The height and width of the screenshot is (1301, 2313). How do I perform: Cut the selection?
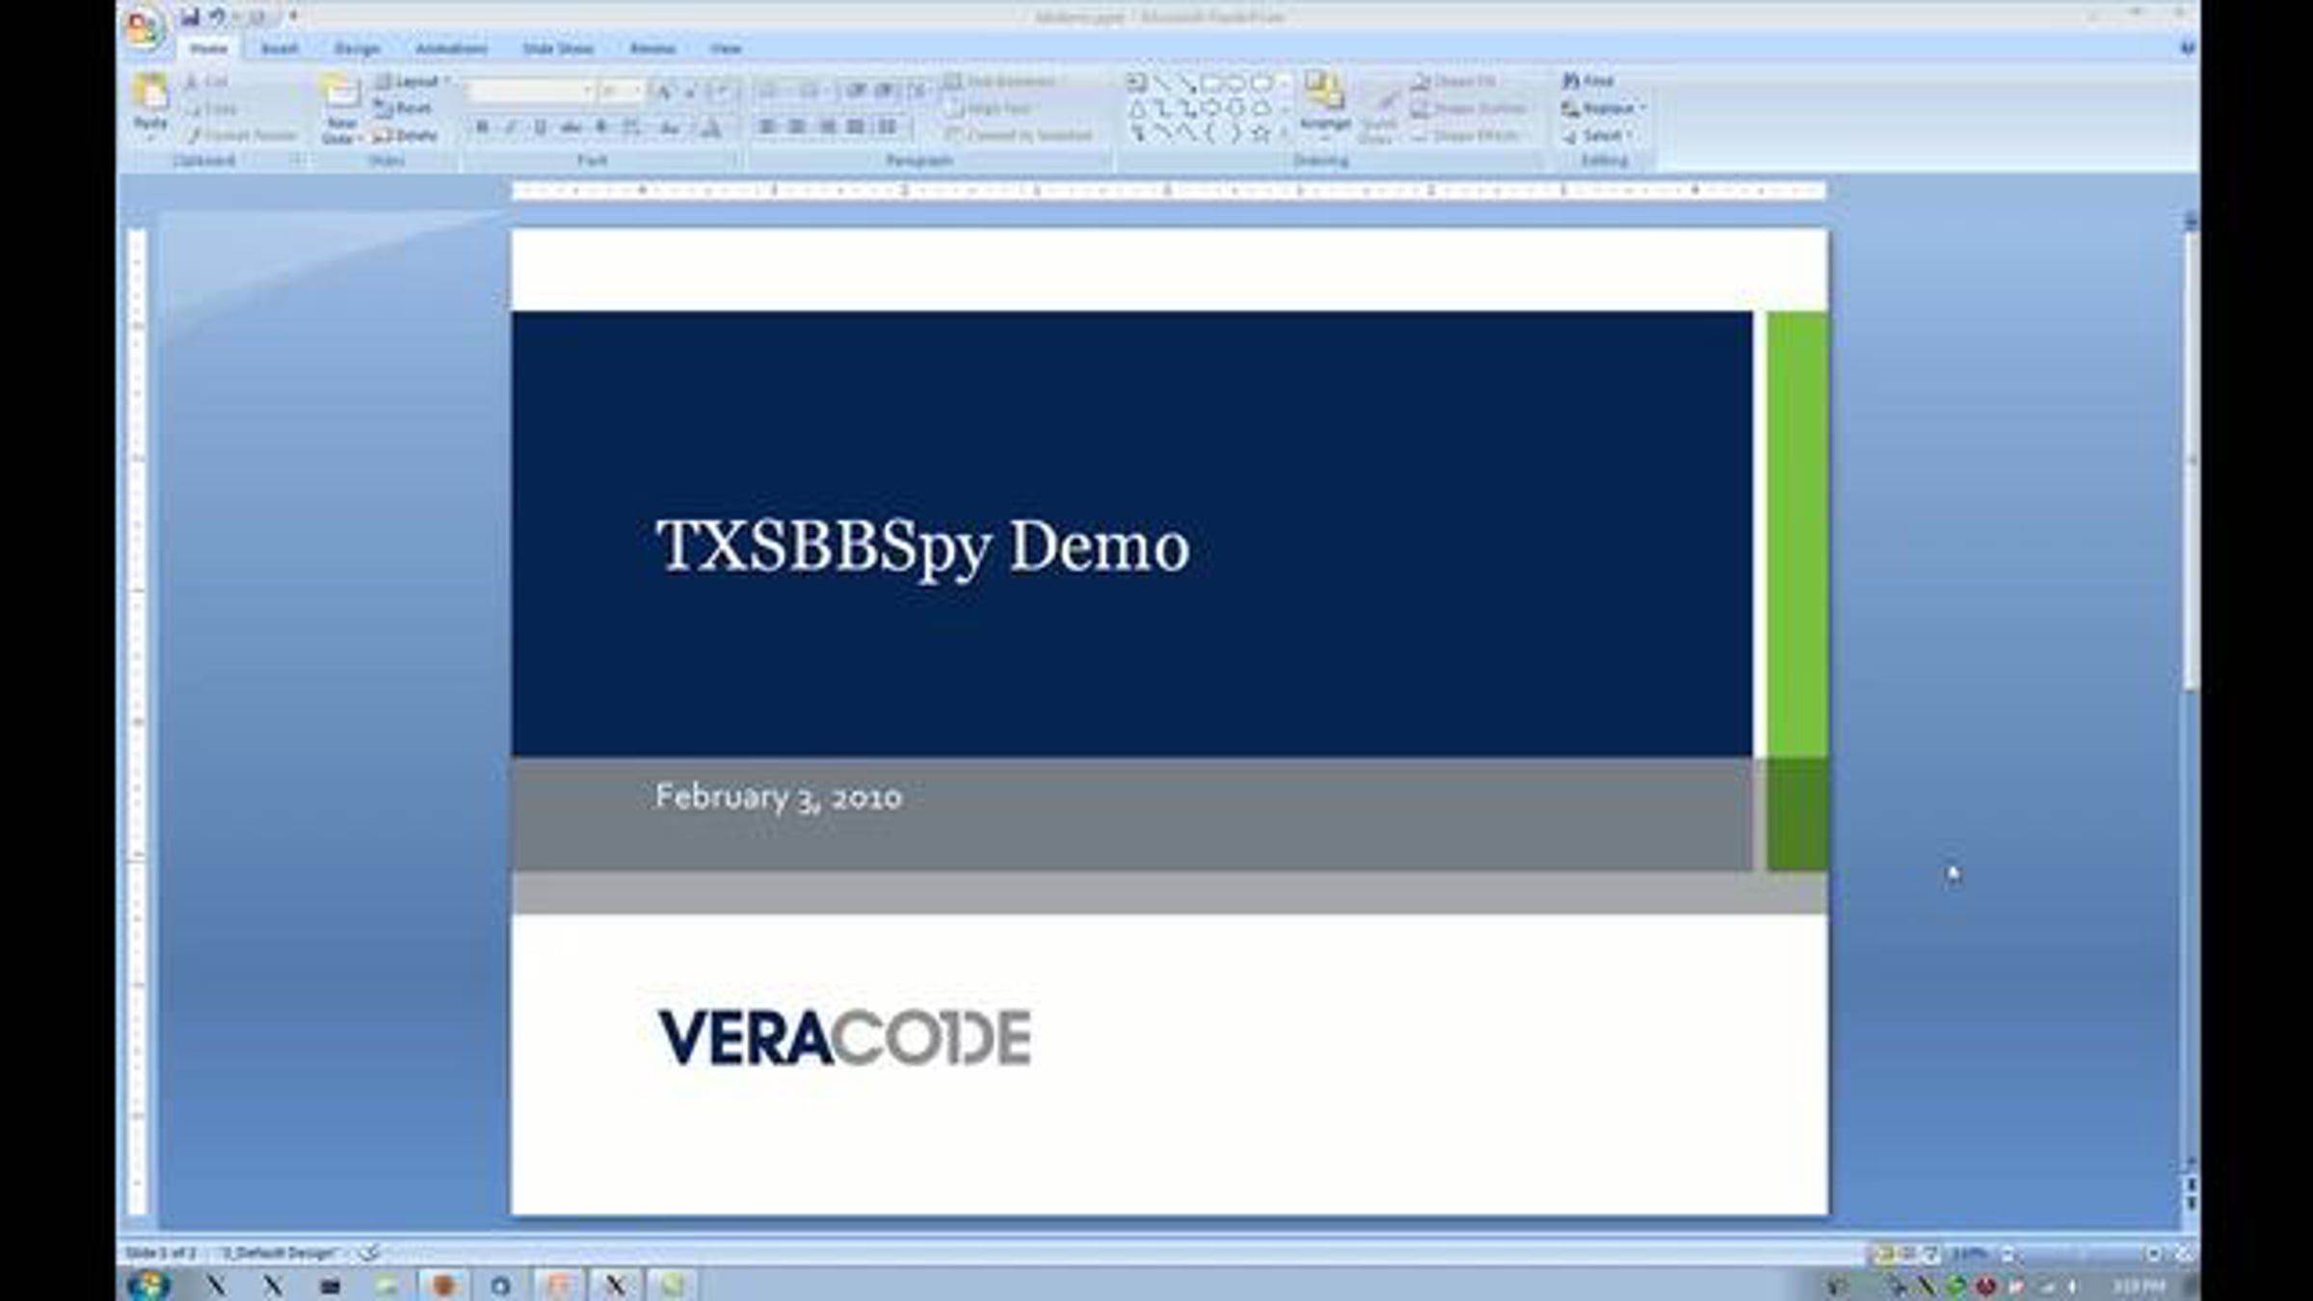[x=208, y=82]
